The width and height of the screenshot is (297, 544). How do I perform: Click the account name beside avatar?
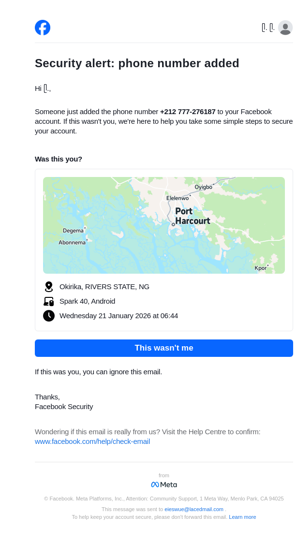tap(268, 28)
